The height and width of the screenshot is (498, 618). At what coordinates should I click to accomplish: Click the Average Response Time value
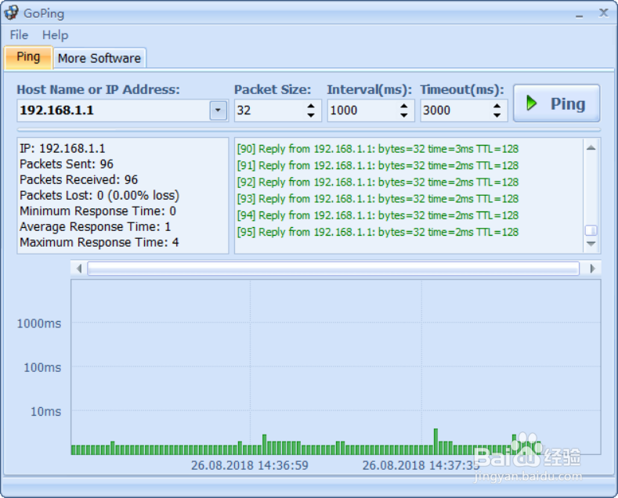click(x=96, y=227)
